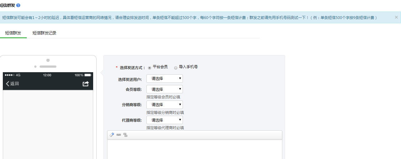Click the unlink icon in editor toolbar

point(125,135)
